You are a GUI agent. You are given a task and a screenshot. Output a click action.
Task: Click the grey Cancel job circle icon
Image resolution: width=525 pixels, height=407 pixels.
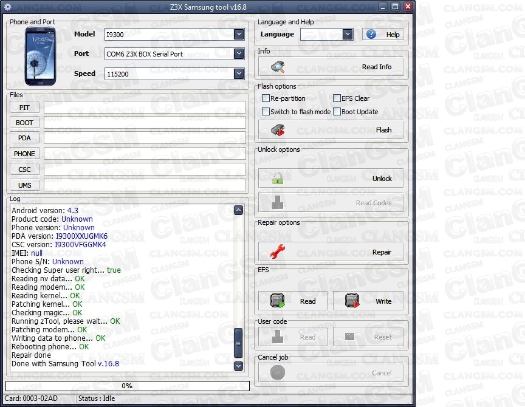click(278, 372)
